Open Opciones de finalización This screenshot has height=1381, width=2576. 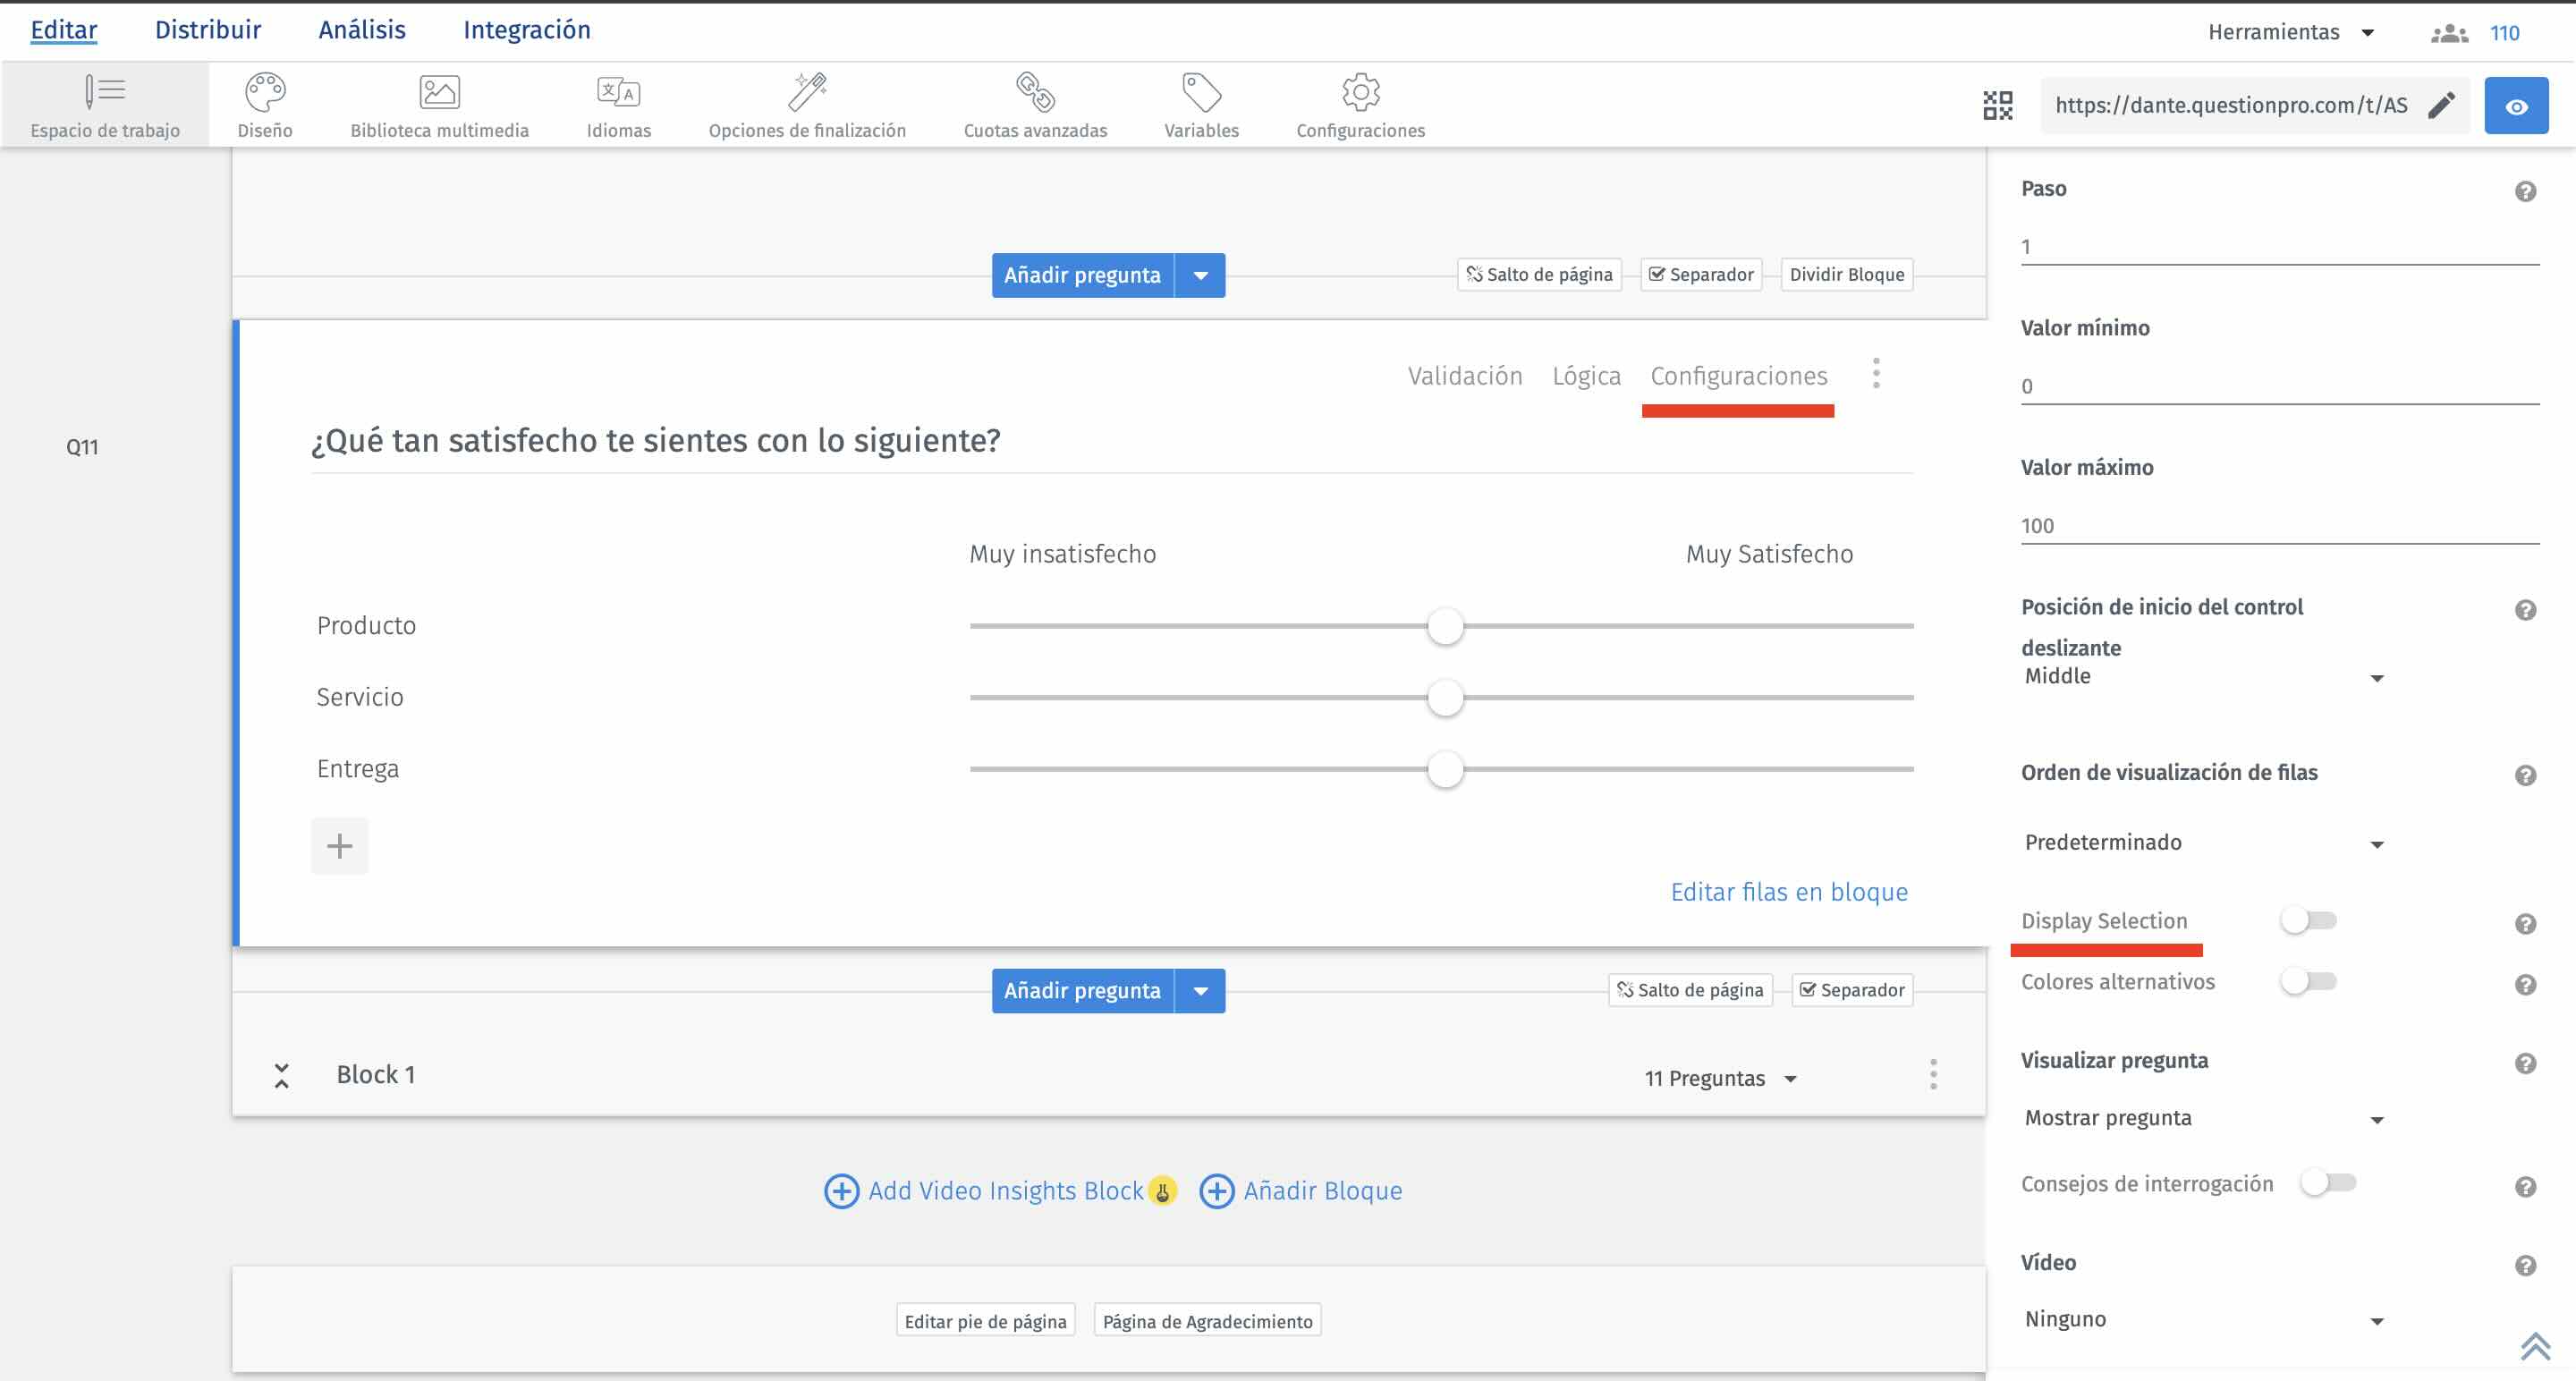pos(807,103)
